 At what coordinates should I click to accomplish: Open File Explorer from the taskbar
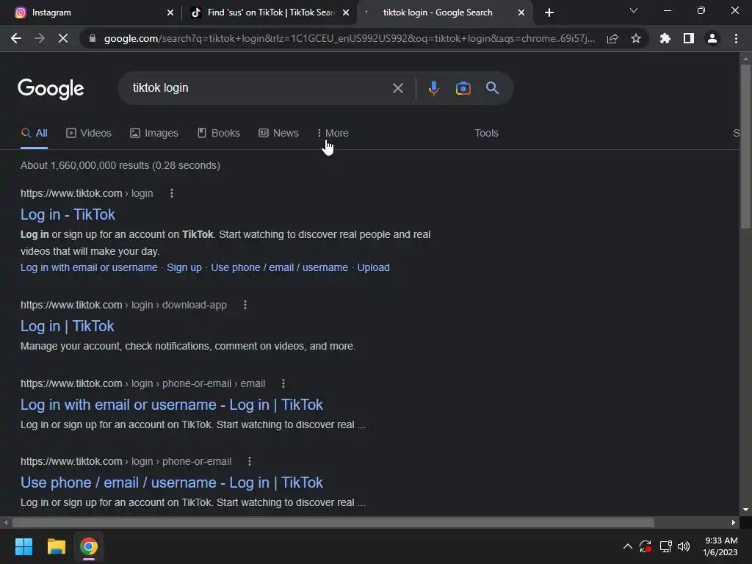[x=56, y=546]
